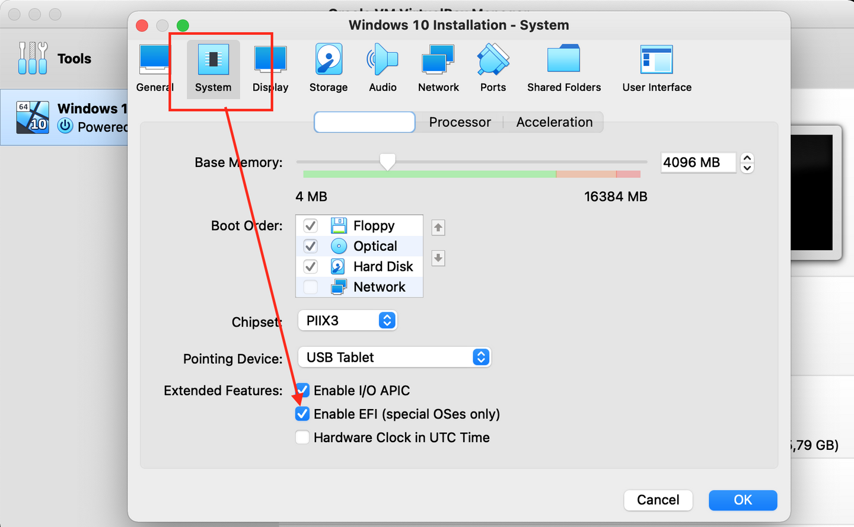
Task: Move boot item up with arrow
Action: 438,228
